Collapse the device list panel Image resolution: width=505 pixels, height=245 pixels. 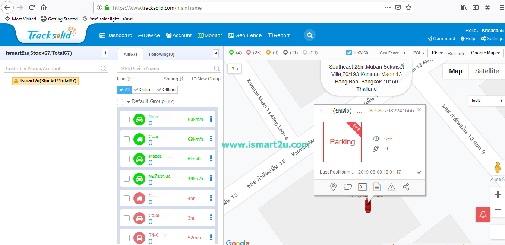tap(216, 54)
